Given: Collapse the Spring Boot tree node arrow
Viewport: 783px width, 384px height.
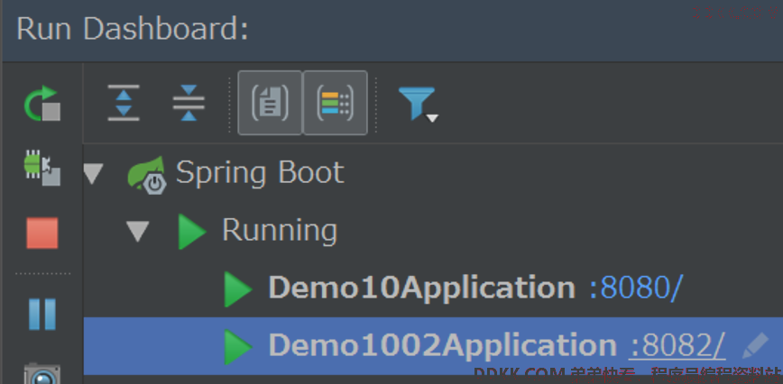Looking at the screenshot, I should coord(93,174).
